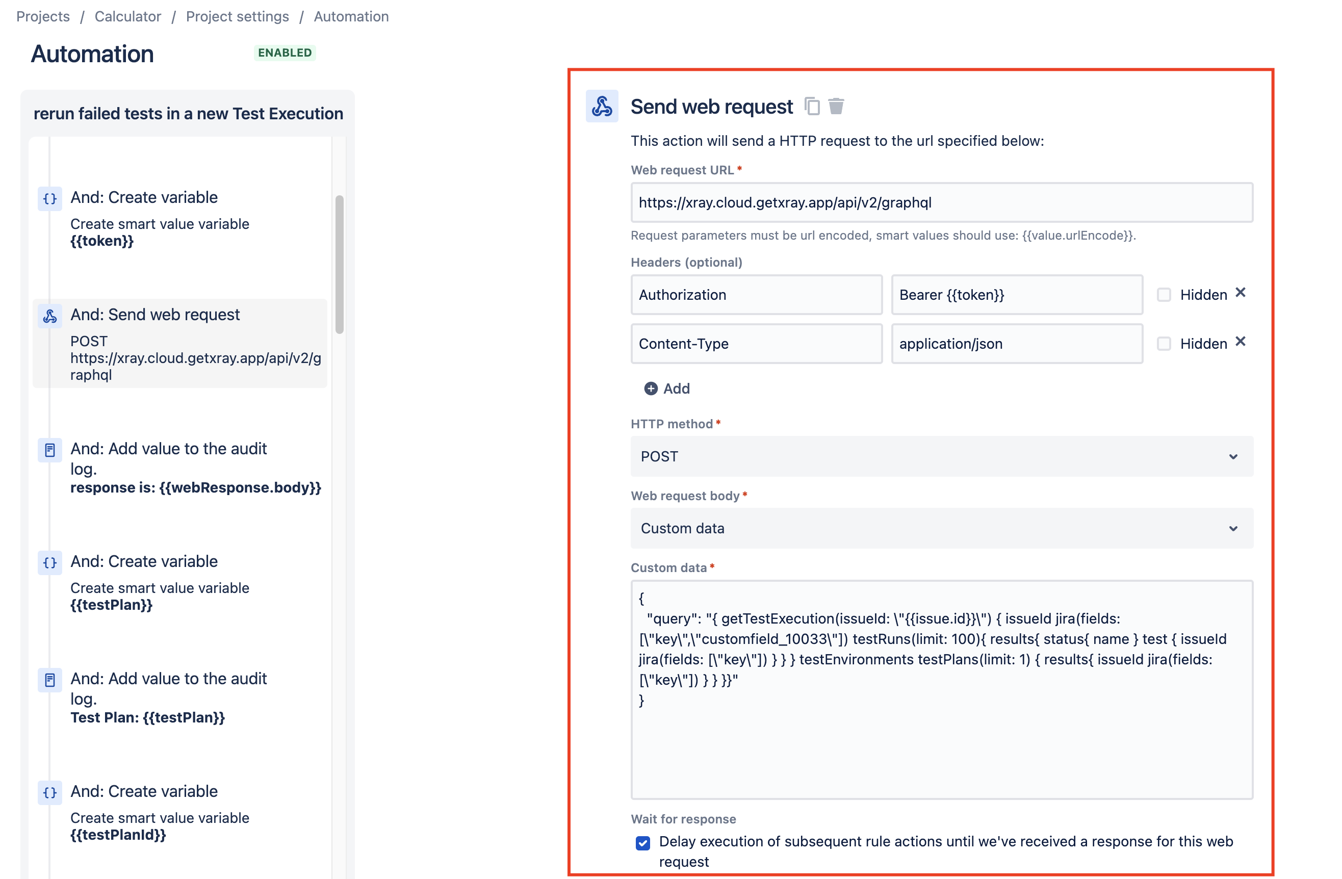Click the audit log icon for response is step
The image size is (1342, 879).
[49, 450]
